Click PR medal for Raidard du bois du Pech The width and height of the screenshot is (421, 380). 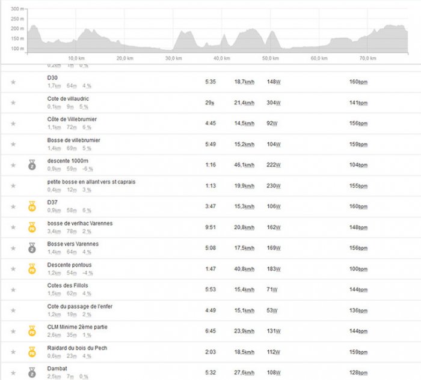point(32,352)
